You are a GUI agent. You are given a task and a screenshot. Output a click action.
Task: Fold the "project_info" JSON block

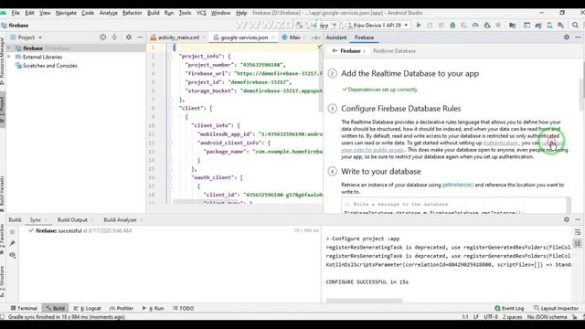pos(170,57)
